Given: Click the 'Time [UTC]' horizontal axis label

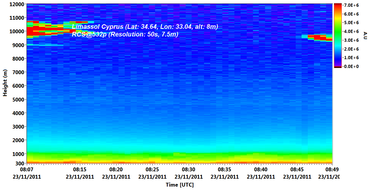Looking at the screenshot, I should [x=180, y=185].
